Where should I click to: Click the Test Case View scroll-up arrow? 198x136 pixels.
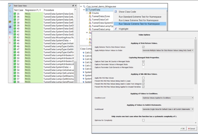pos(75,9)
